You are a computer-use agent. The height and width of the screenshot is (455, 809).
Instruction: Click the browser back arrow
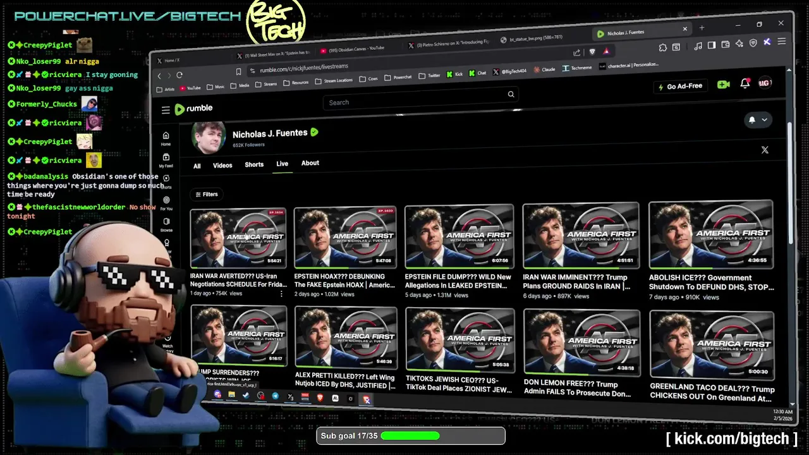[x=159, y=76]
